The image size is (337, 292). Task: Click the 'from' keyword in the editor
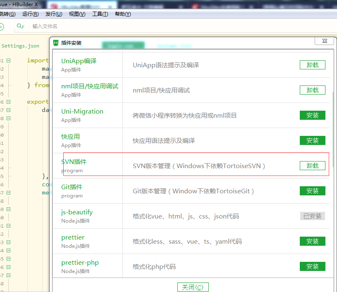click(42, 85)
